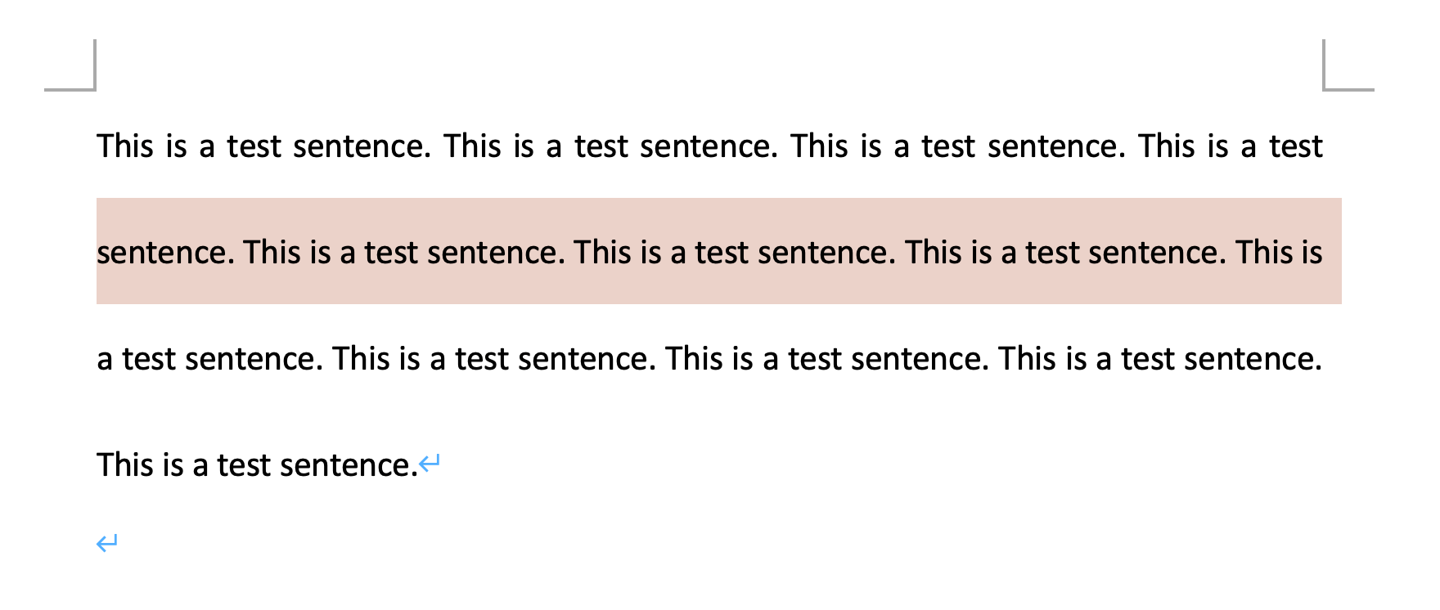Click the first "This" on the highlighted line

(x=272, y=253)
